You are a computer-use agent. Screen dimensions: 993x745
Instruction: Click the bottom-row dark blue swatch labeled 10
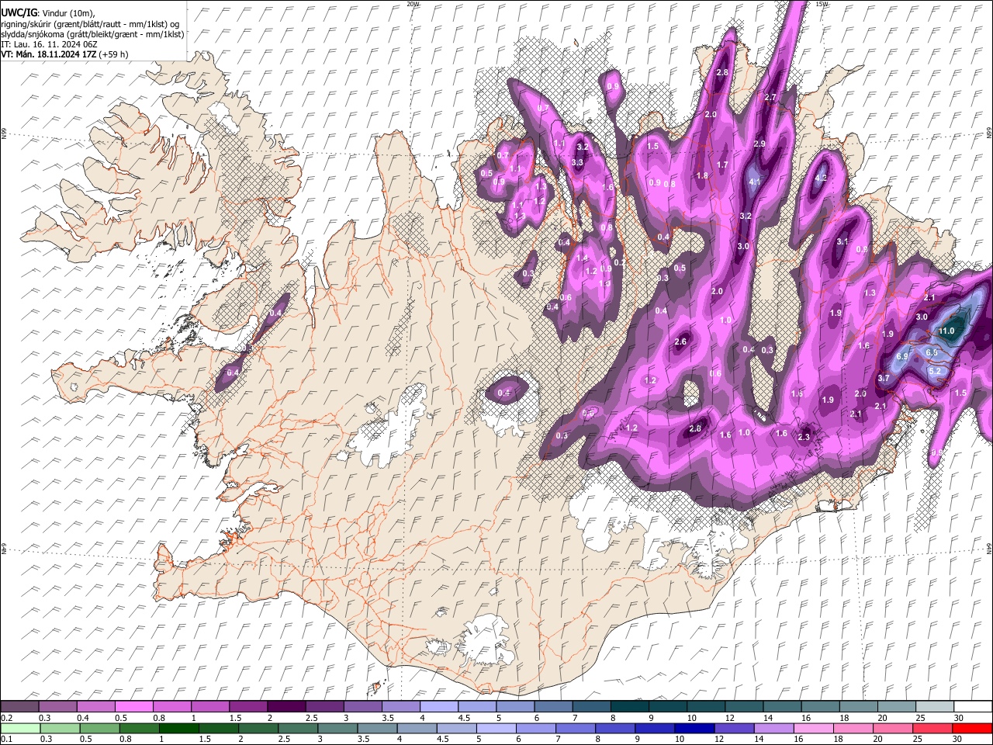[x=695, y=728]
